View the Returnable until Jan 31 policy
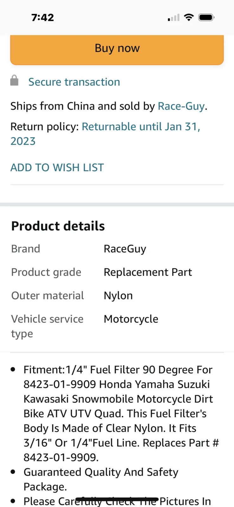 click(141, 127)
